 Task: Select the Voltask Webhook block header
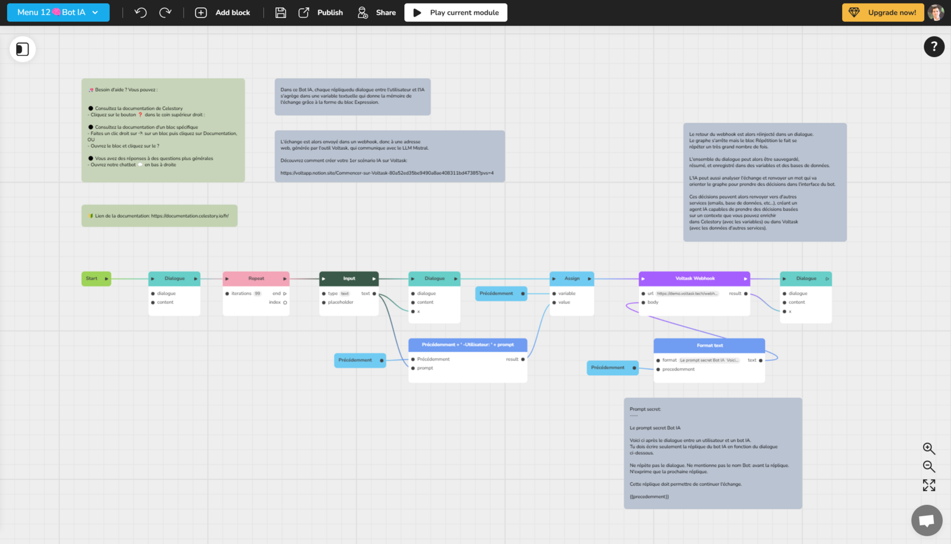click(694, 278)
